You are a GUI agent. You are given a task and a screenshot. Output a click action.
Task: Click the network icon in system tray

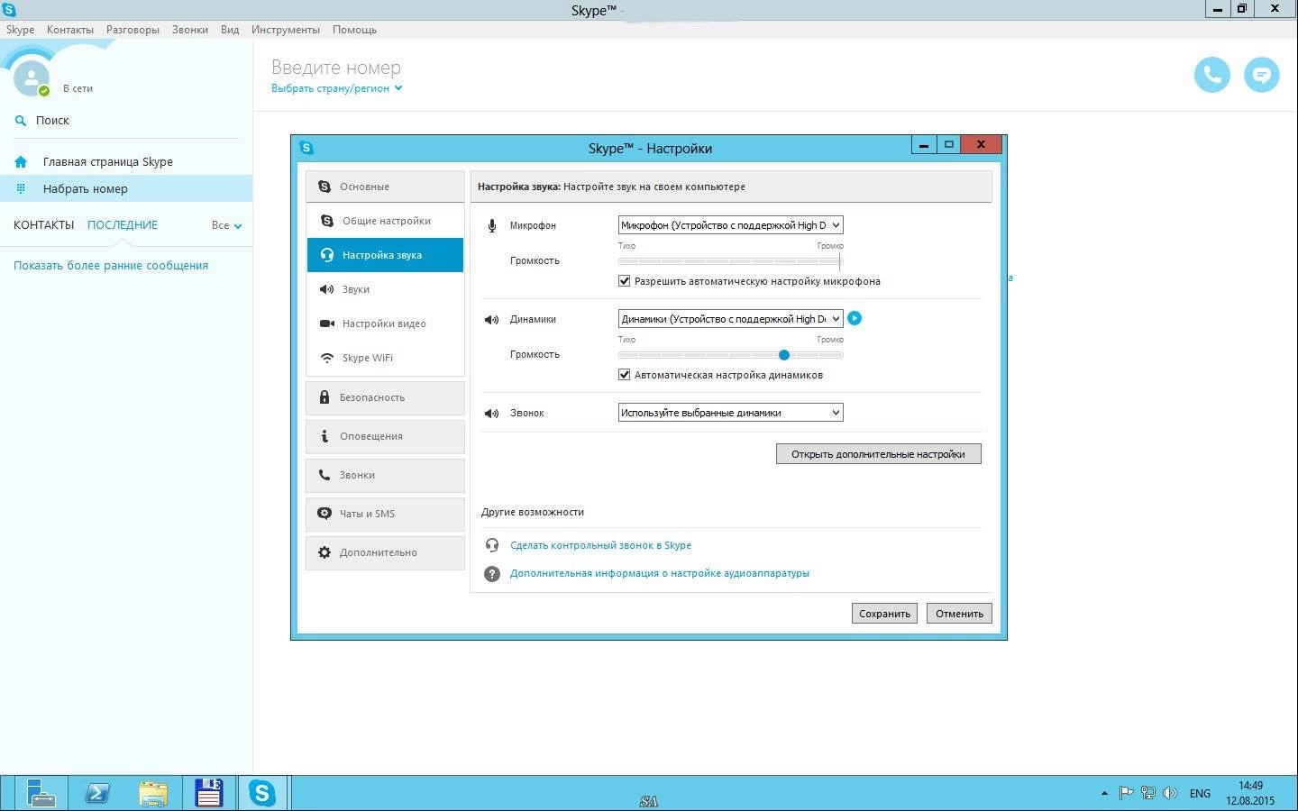1147,793
